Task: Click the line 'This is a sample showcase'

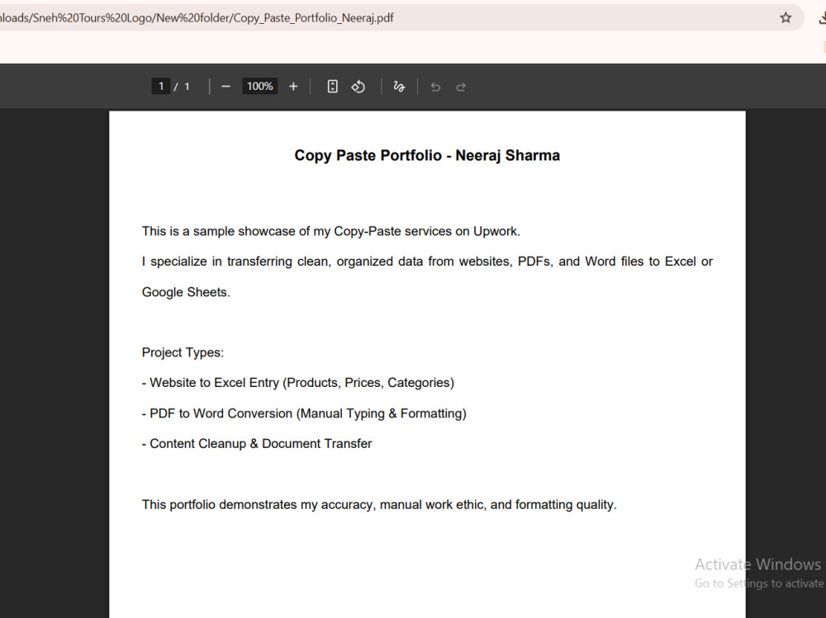Action: click(331, 231)
